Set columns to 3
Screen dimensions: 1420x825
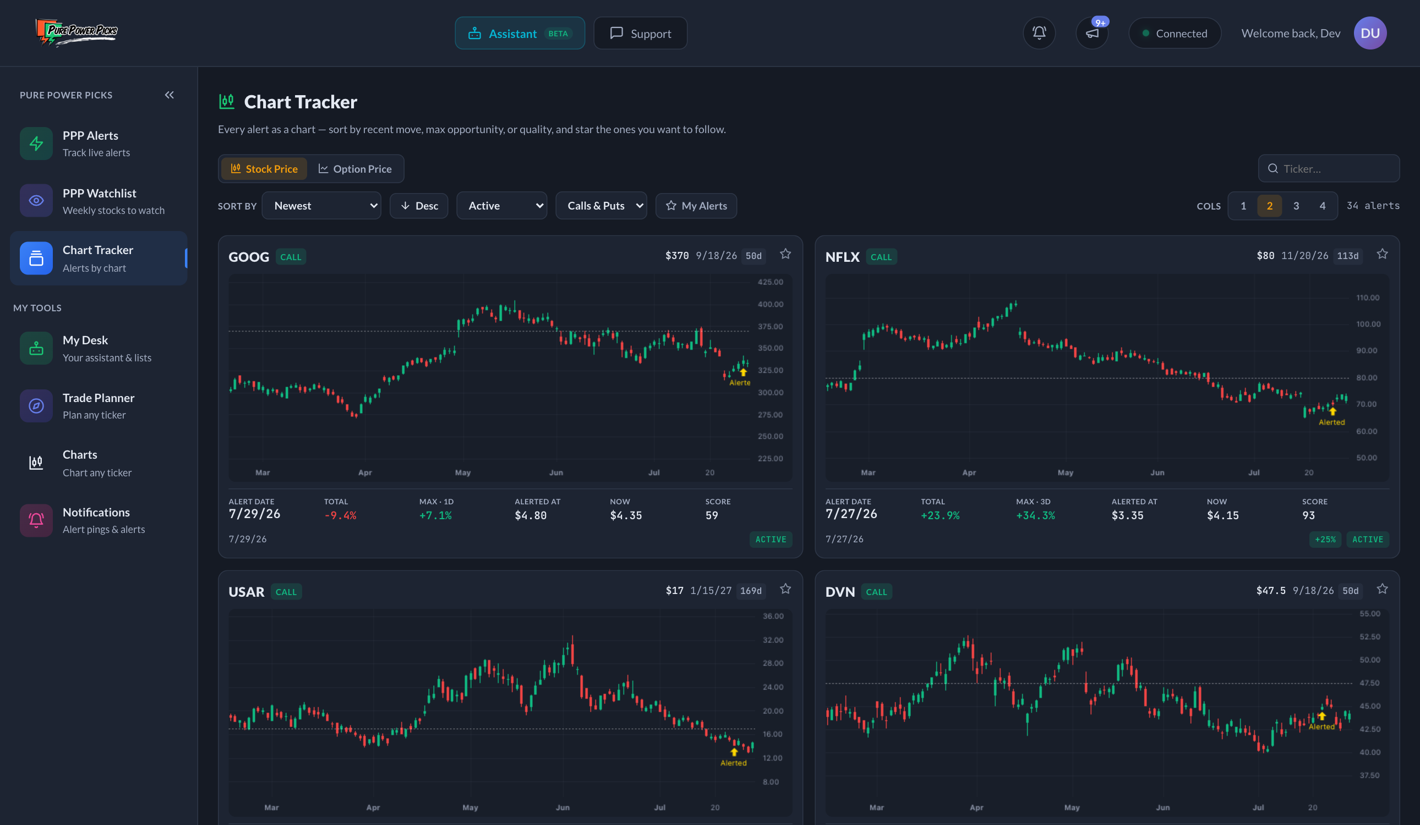tap(1296, 206)
